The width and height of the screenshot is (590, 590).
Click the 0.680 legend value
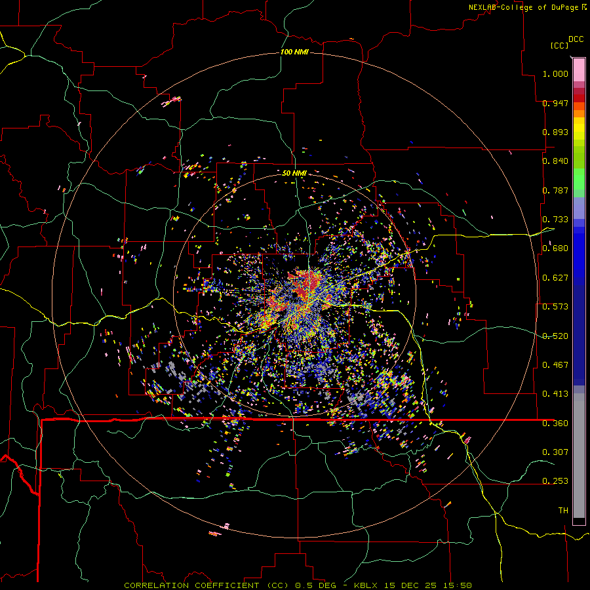point(555,248)
